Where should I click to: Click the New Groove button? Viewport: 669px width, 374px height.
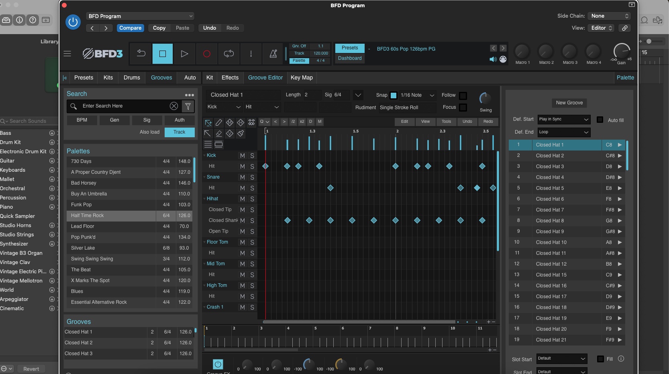click(569, 103)
